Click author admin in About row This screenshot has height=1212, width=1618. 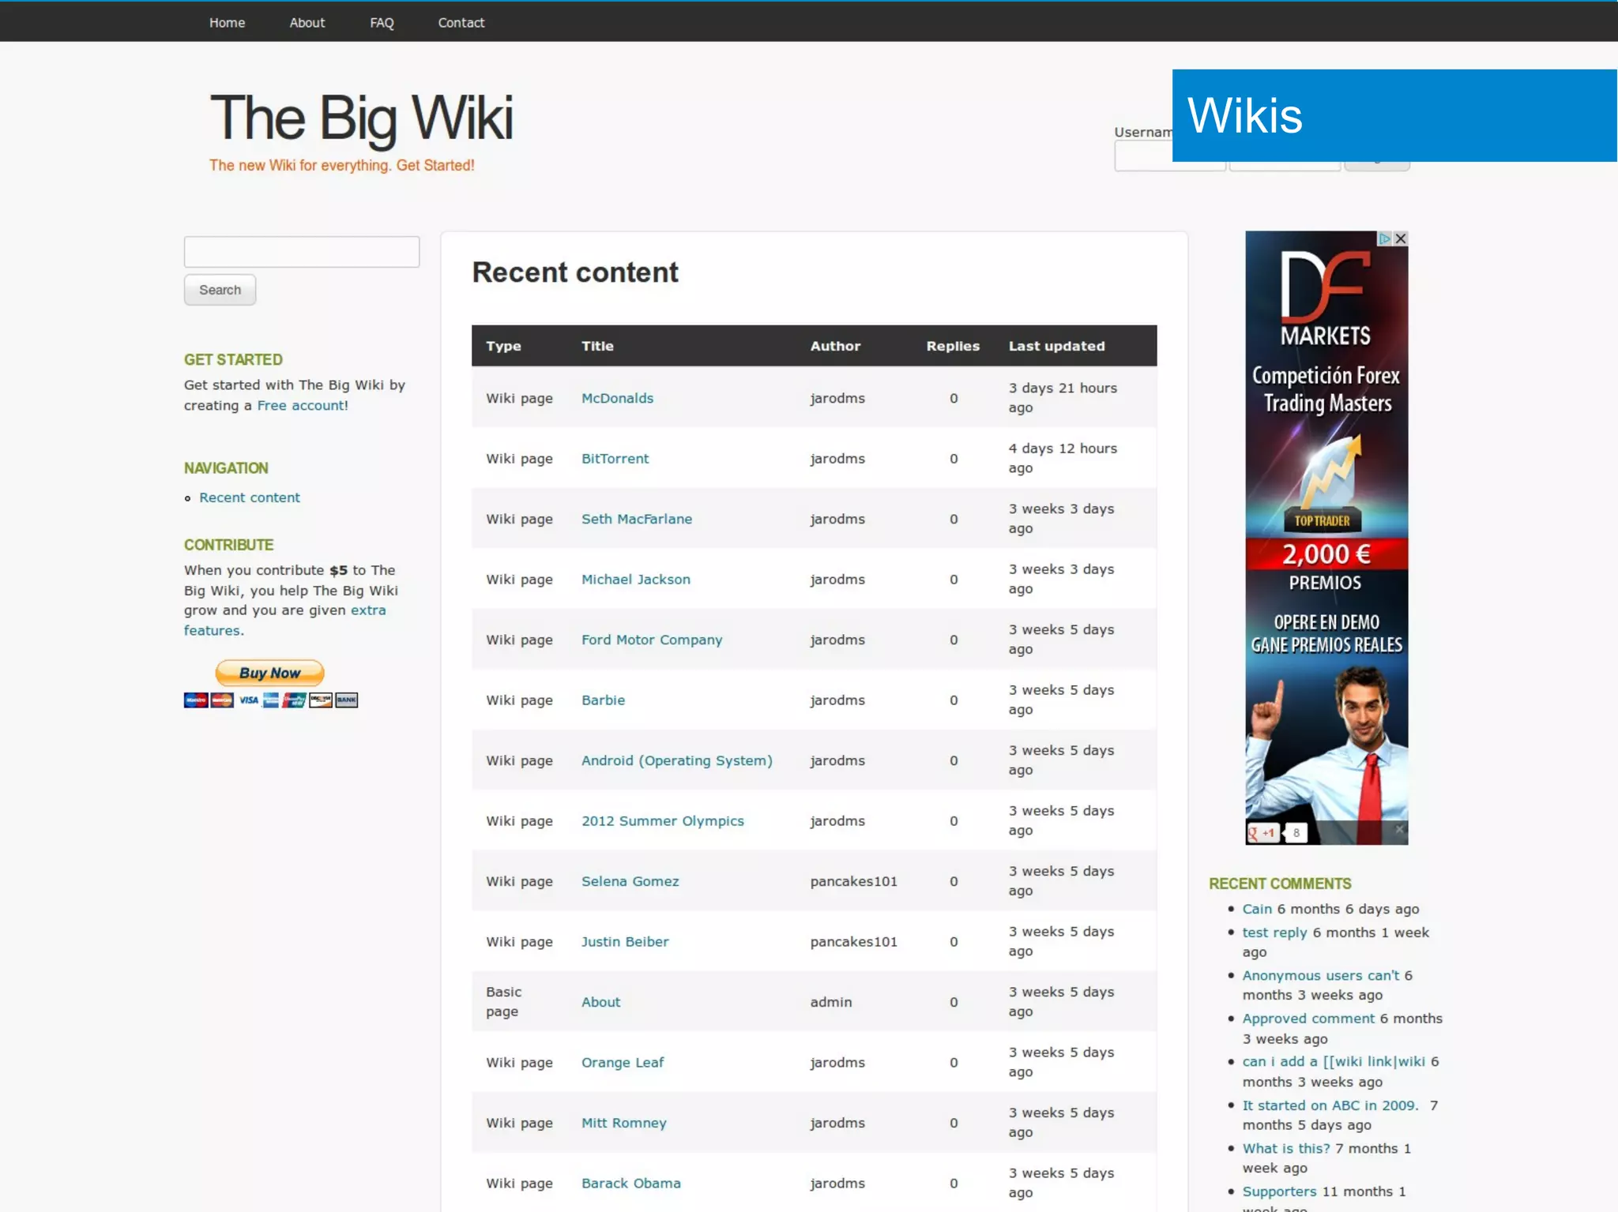click(x=830, y=1002)
